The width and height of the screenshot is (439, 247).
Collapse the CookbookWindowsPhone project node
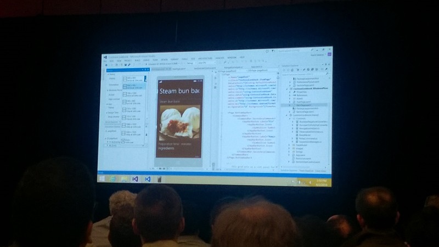288,87
